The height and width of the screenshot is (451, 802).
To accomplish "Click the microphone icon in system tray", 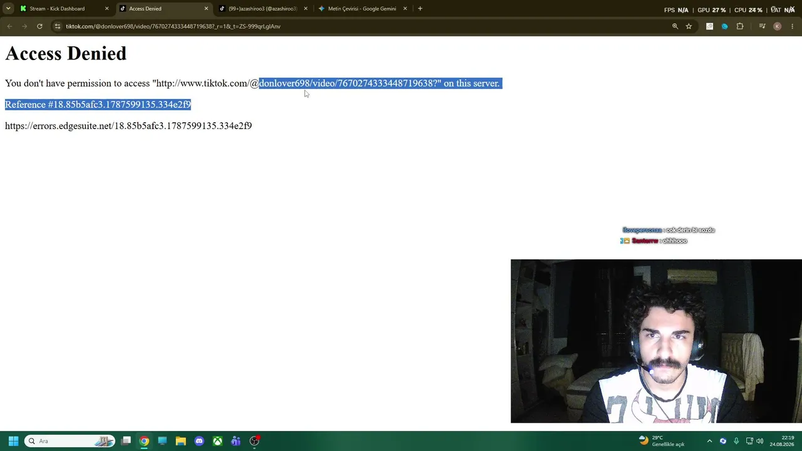I will [736, 441].
